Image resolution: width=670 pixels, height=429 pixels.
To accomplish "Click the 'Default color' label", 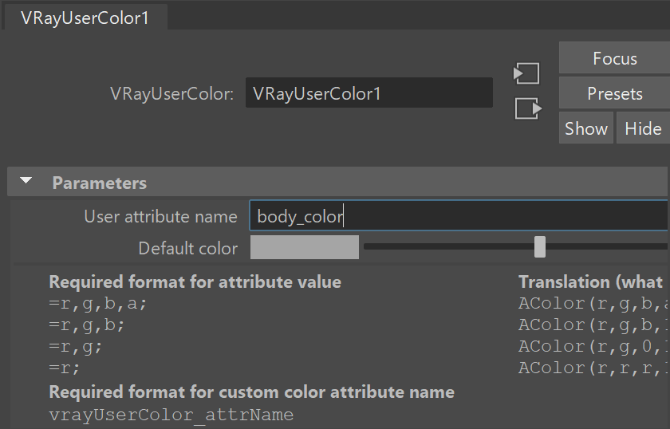I will click(188, 248).
